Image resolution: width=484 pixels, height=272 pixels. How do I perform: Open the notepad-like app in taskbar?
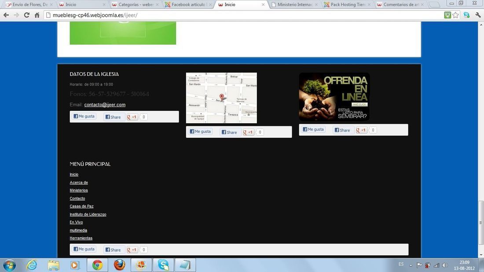pyautogui.click(x=185, y=265)
